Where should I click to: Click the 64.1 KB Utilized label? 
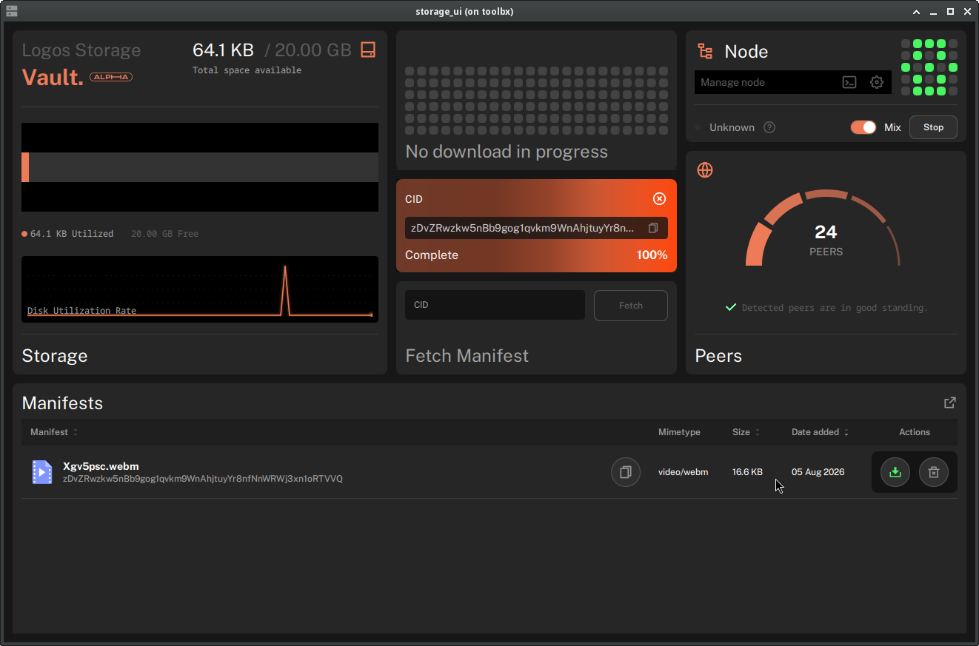click(x=72, y=234)
